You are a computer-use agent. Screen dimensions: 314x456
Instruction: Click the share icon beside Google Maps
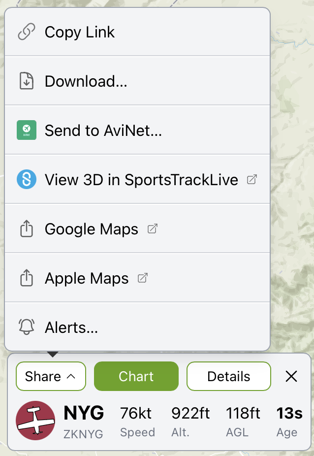(x=26, y=229)
